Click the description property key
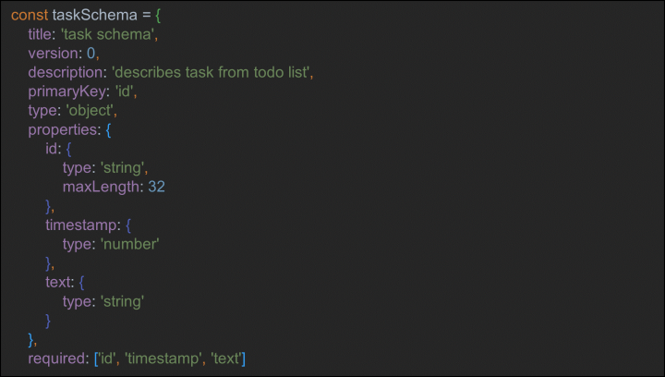Image resolution: width=665 pixels, height=377 pixels. click(67, 74)
